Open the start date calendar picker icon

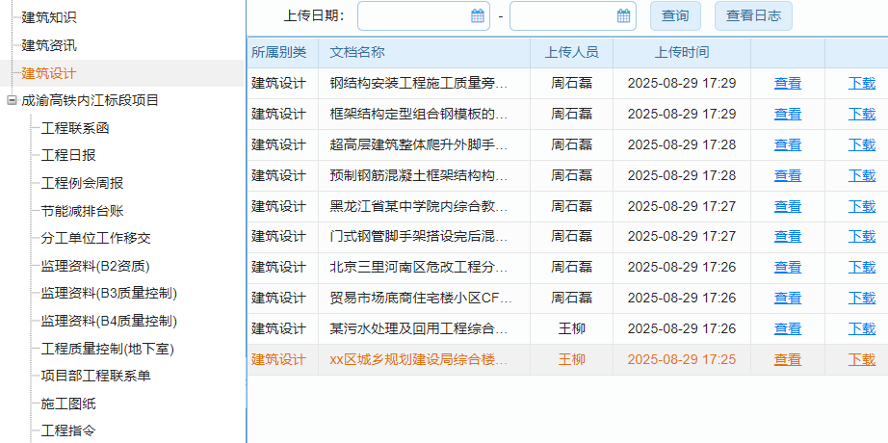click(478, 15)
